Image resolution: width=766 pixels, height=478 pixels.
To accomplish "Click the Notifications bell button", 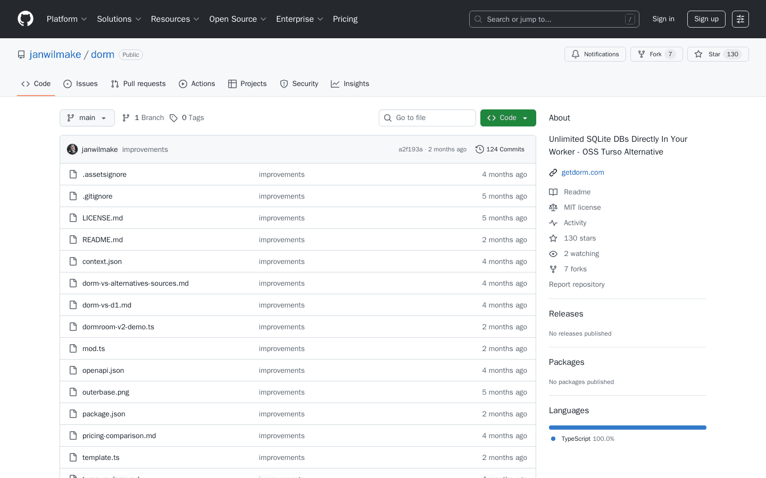I will coord(595,54).
